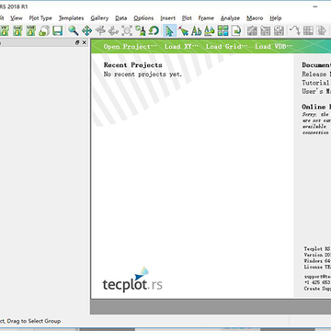Click the four-colored-squares frame layout icon

[x=223, y=30]
